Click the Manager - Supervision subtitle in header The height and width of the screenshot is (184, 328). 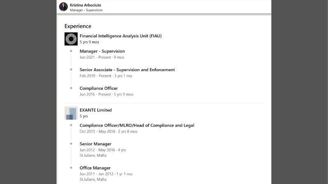86,10
